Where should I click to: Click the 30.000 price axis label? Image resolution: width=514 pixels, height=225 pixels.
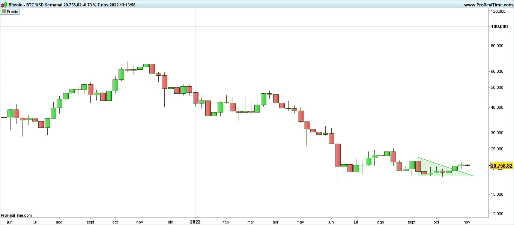[x=498, y=133]
